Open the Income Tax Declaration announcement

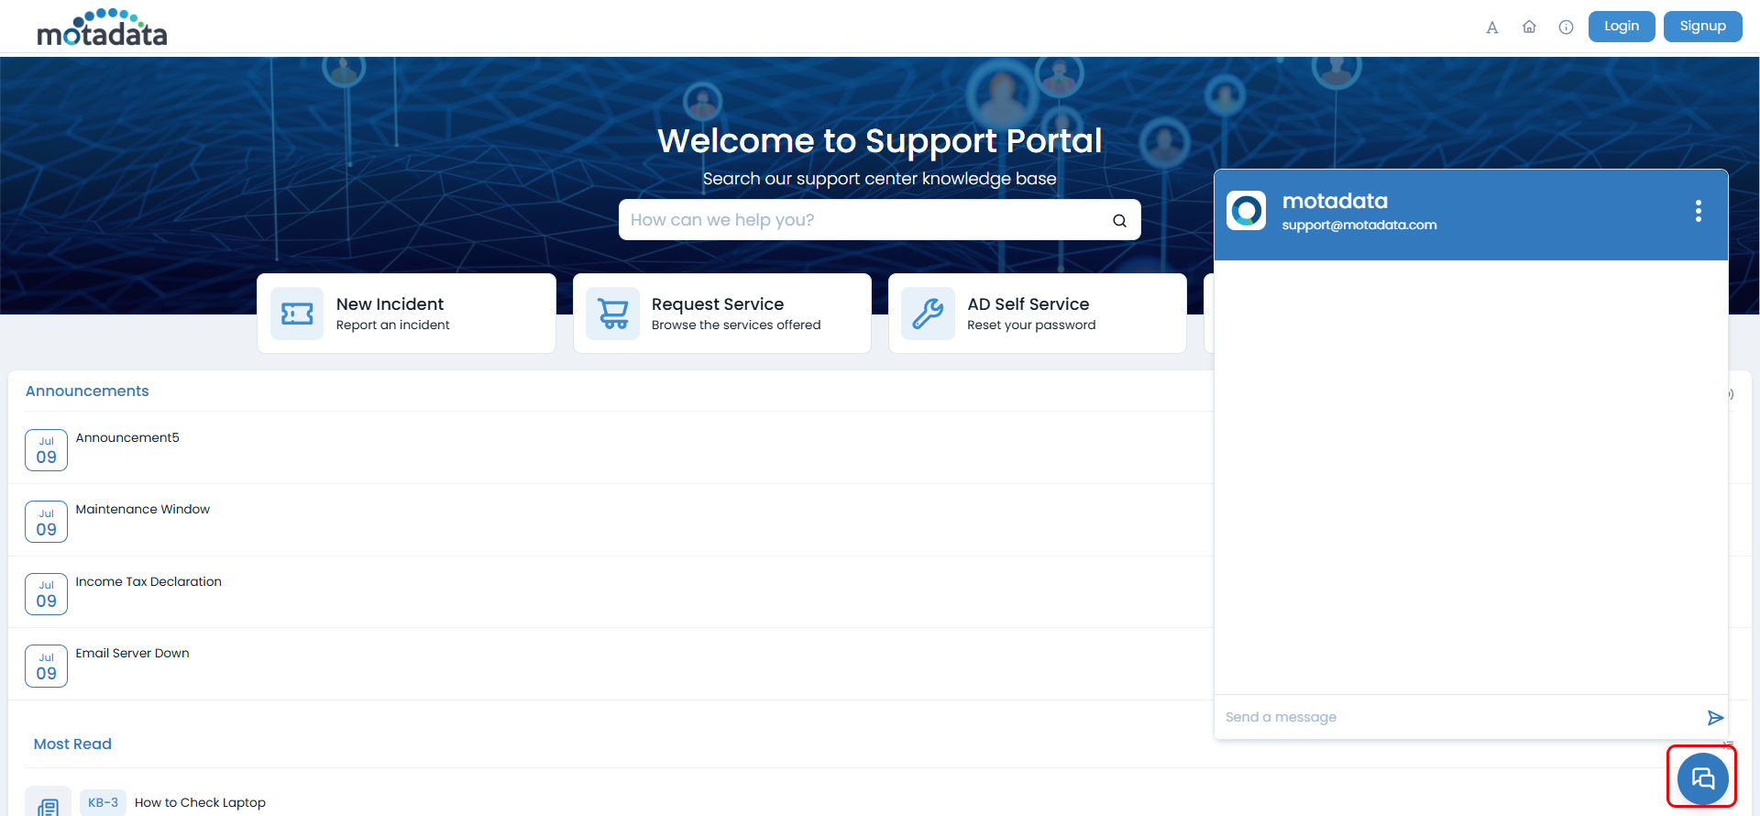coord(148,582)
